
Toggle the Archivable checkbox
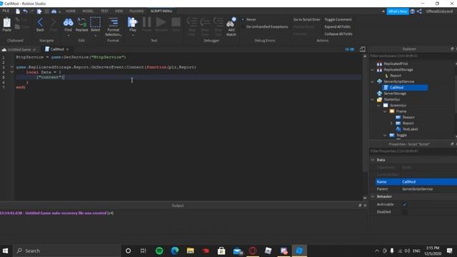click(405, 204)
